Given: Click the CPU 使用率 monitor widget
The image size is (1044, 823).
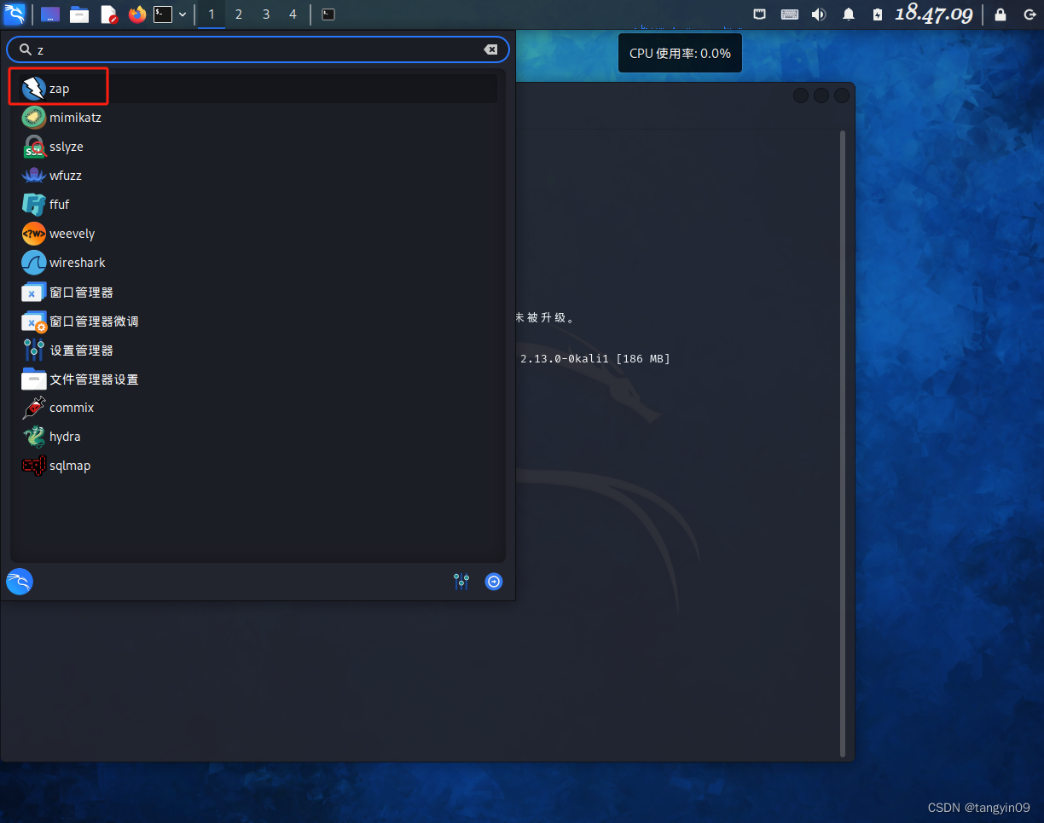Looking at the screenshot, I should point(680,53).
